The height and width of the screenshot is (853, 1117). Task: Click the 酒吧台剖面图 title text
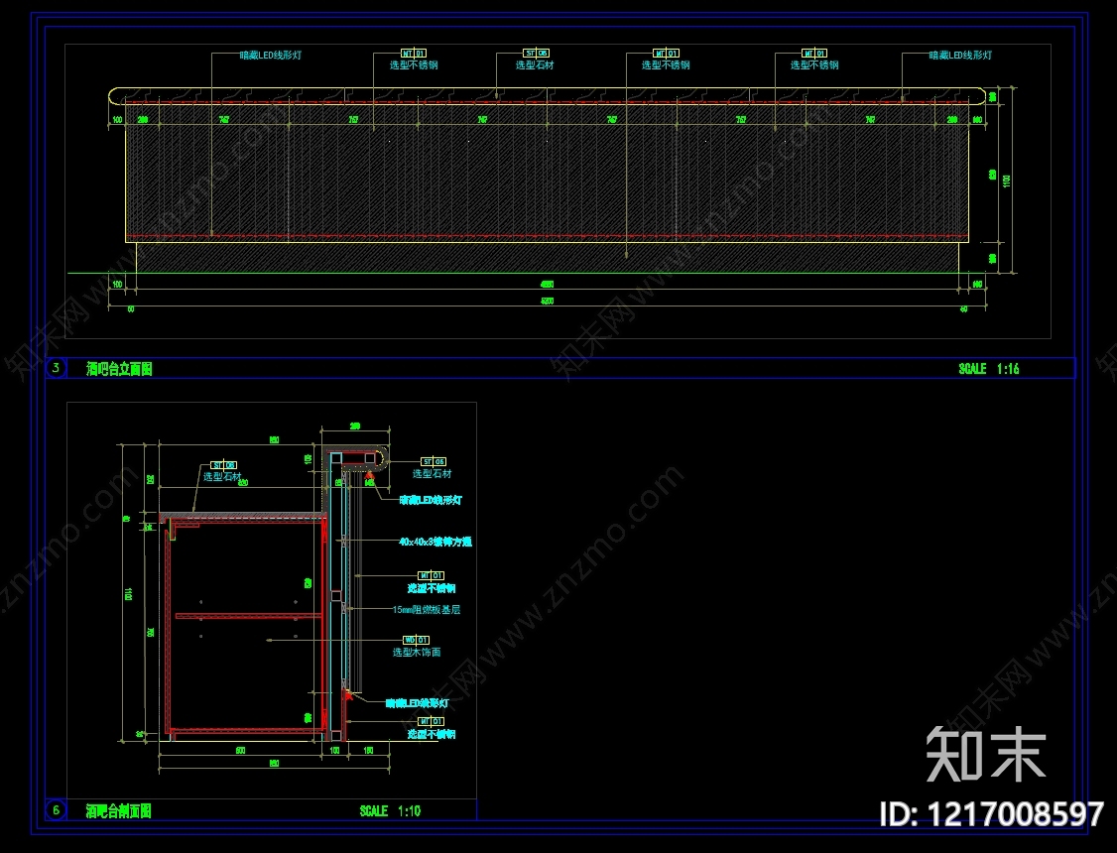[118, 811]
